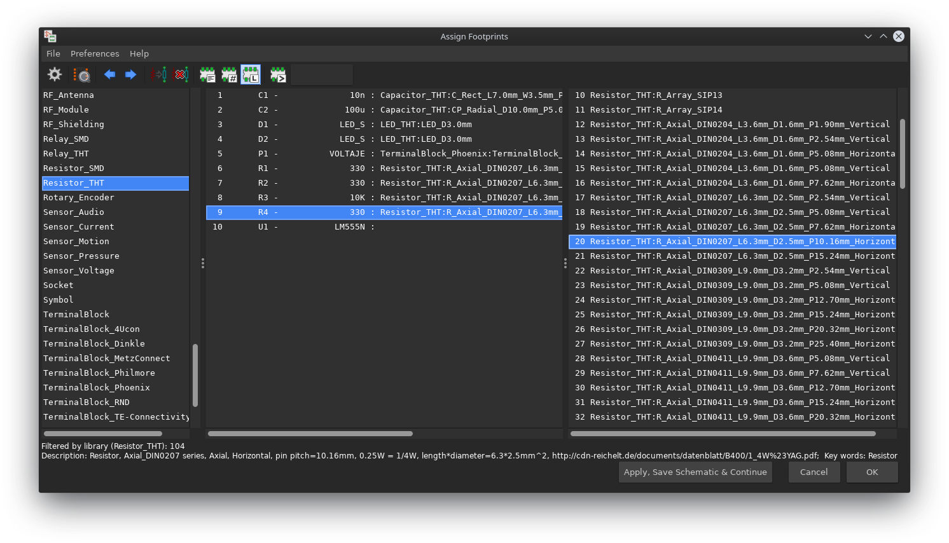Viewport: 949px width, 543px height.
Task: Open the footprint library table manager gear icon
Action: 55,74
